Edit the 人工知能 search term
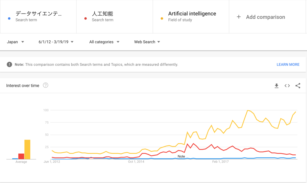The image size is (307, 183). pyautogui.click(x=115, y=17)
